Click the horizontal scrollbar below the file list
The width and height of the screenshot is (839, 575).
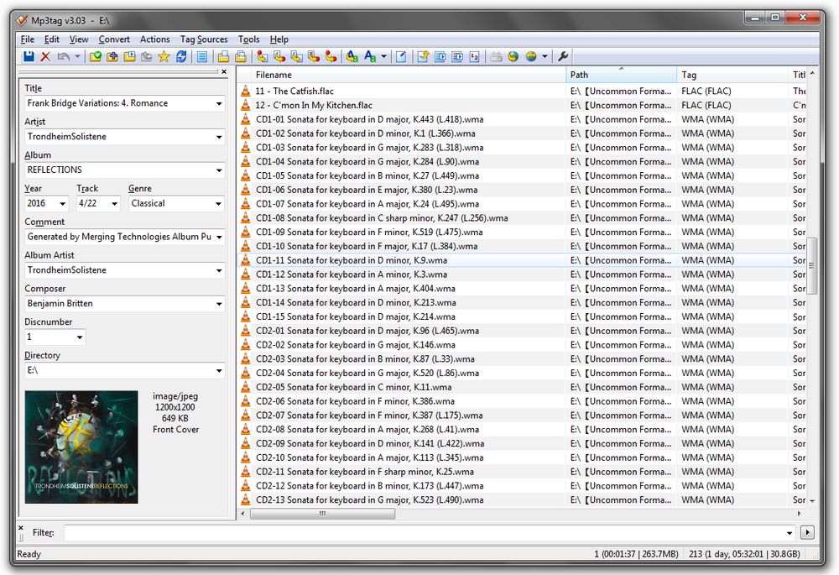tap(323, 514)
